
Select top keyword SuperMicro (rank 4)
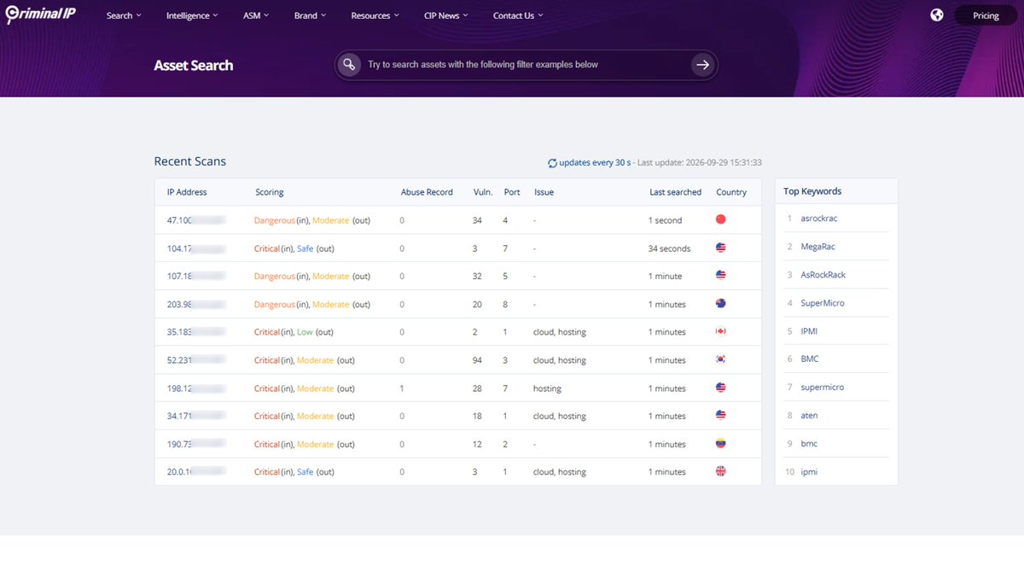[x=823, y=303]
